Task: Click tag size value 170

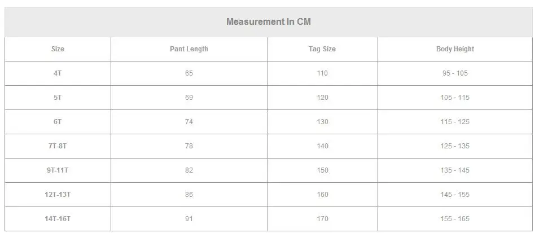Action: pos(322,218)
